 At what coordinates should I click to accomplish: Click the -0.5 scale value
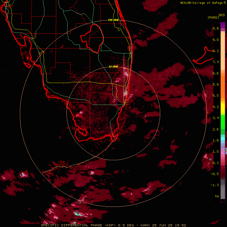[x=215, y=174]
